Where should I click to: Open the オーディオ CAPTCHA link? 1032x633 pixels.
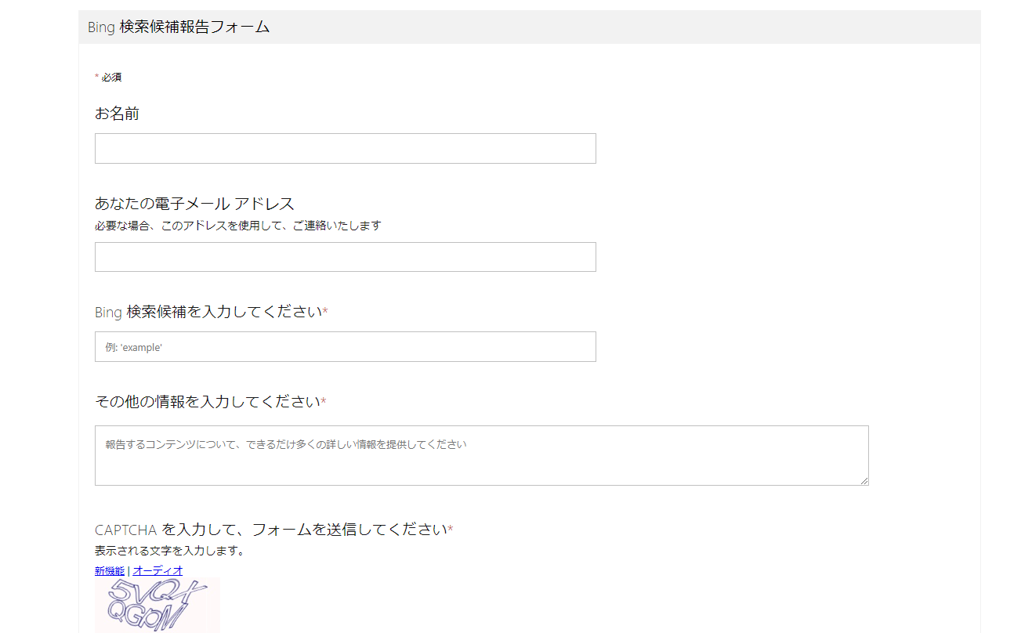point(158,570)
